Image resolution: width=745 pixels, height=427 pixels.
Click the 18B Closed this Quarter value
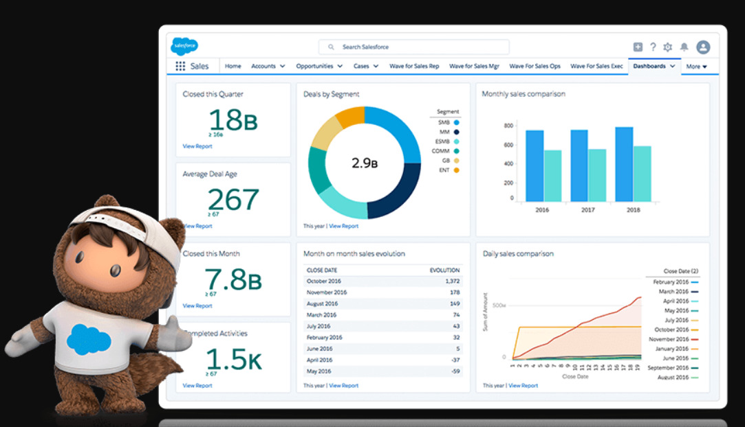233,120
